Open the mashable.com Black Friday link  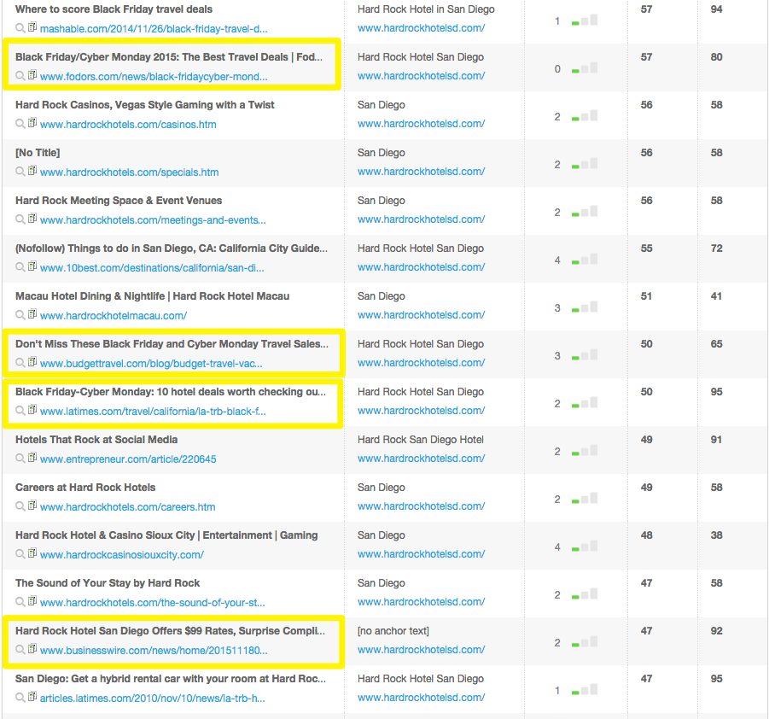154,29
